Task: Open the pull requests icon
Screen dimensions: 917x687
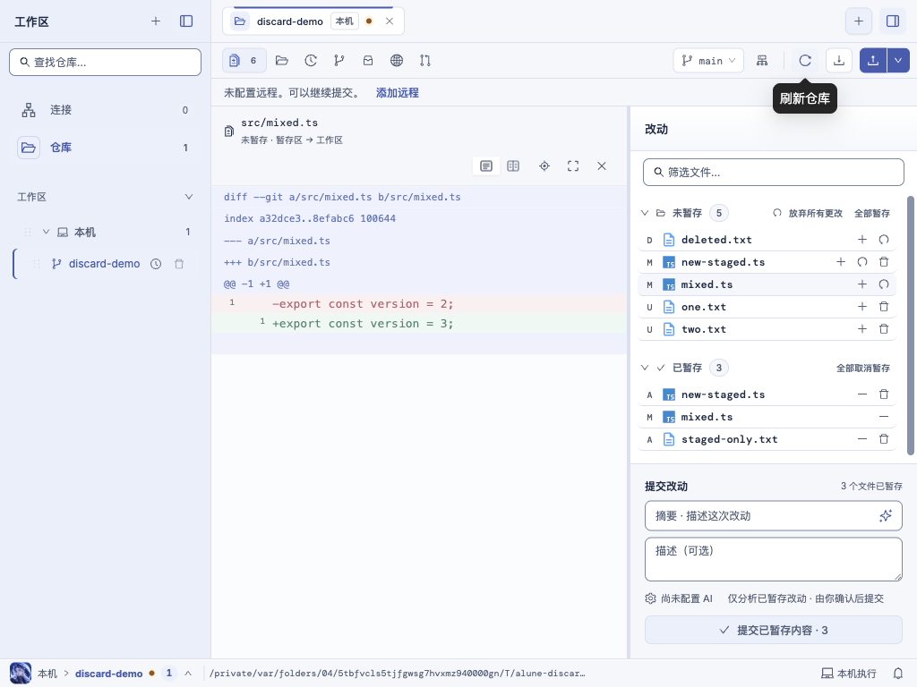Action: pyautogui.click(x=425, y=60)
